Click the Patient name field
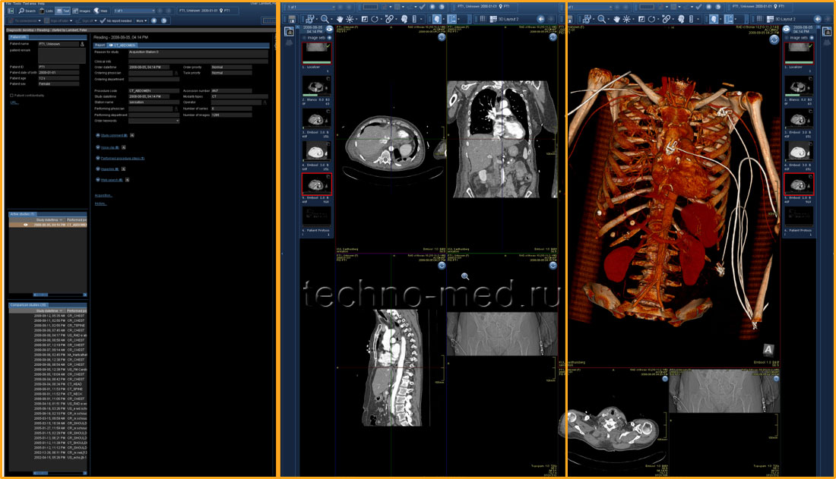Image resolution: width=836 pixels, height=479 pixels. pyautogui.click(x=59, y=44)
